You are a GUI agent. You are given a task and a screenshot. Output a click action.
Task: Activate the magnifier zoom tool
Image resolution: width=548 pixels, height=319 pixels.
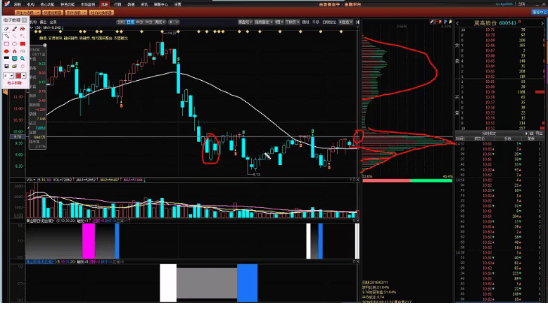23,58
